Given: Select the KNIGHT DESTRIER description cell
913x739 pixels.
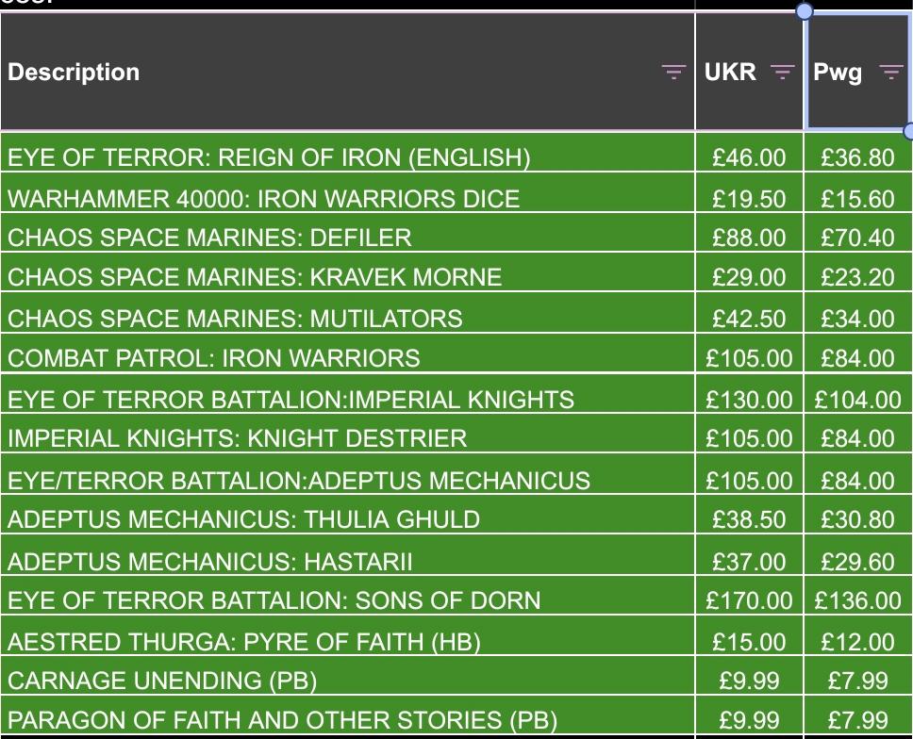Looking at the screenshot, I should [x=237, y=439].
